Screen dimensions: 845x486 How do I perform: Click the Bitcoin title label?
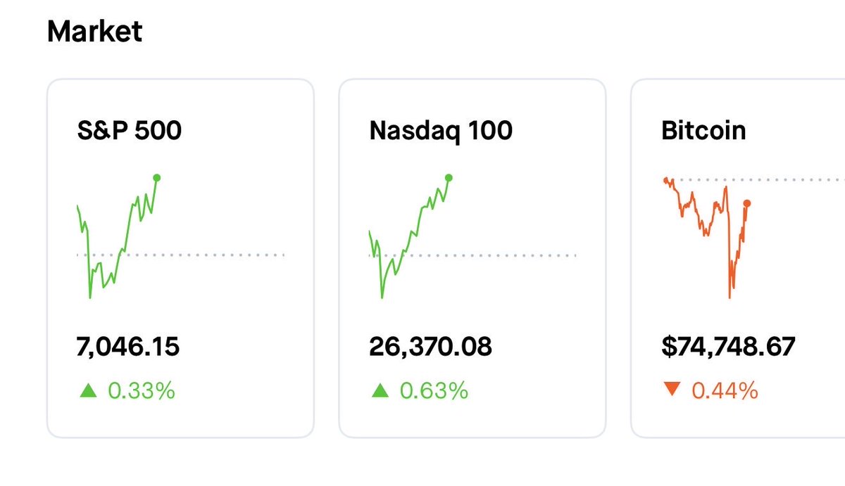pyautogui.click(x=703, y=130)
